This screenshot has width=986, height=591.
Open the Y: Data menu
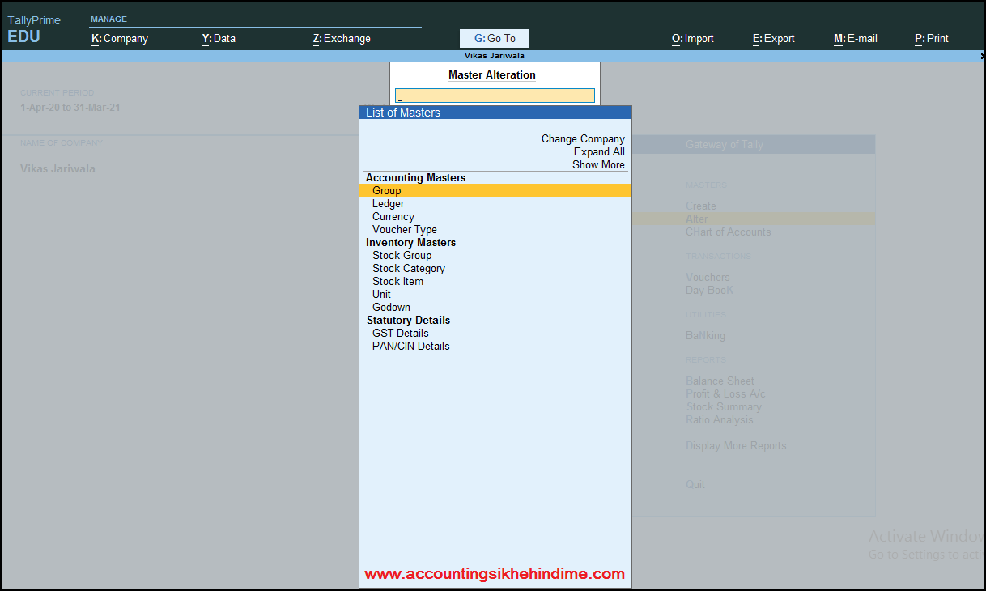(219, 38)
